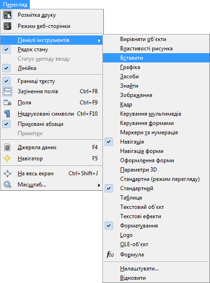
Task: Toggle the Форматування toolbar checkmark
Action: tap(109, 226)
